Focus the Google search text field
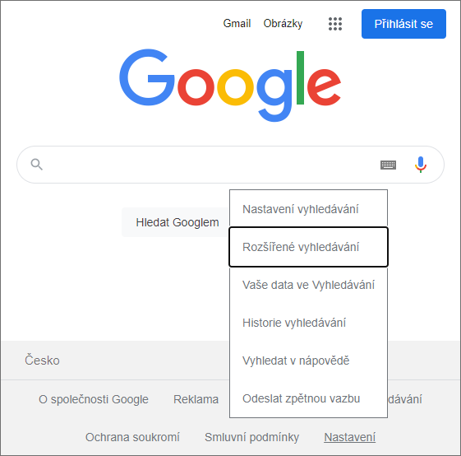 [x=212, y=165]
